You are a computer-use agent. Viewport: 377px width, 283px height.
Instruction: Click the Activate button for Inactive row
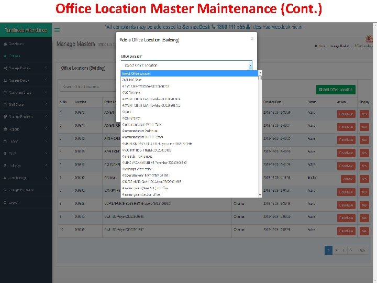tap(348, 179)
